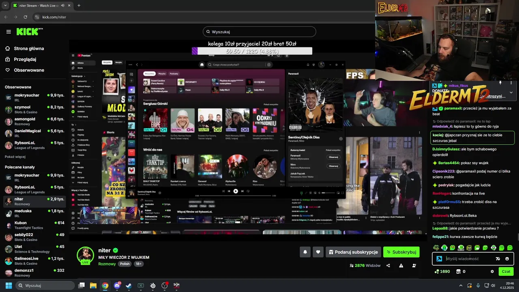Screen dimensions: 519x292
Task: Open Kubon Teamfight Tactics channel
Action: pos(34,225)
